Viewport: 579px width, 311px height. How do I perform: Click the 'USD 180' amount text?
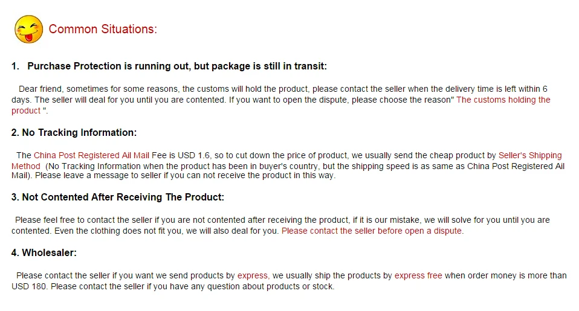tap(29, 286)
